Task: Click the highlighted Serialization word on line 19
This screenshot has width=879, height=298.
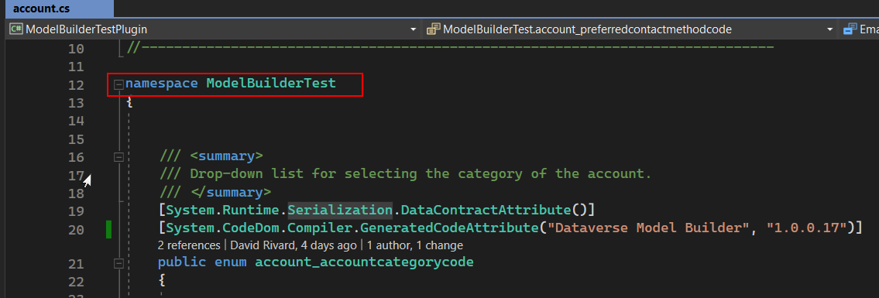Action: (x=340, y=211)
